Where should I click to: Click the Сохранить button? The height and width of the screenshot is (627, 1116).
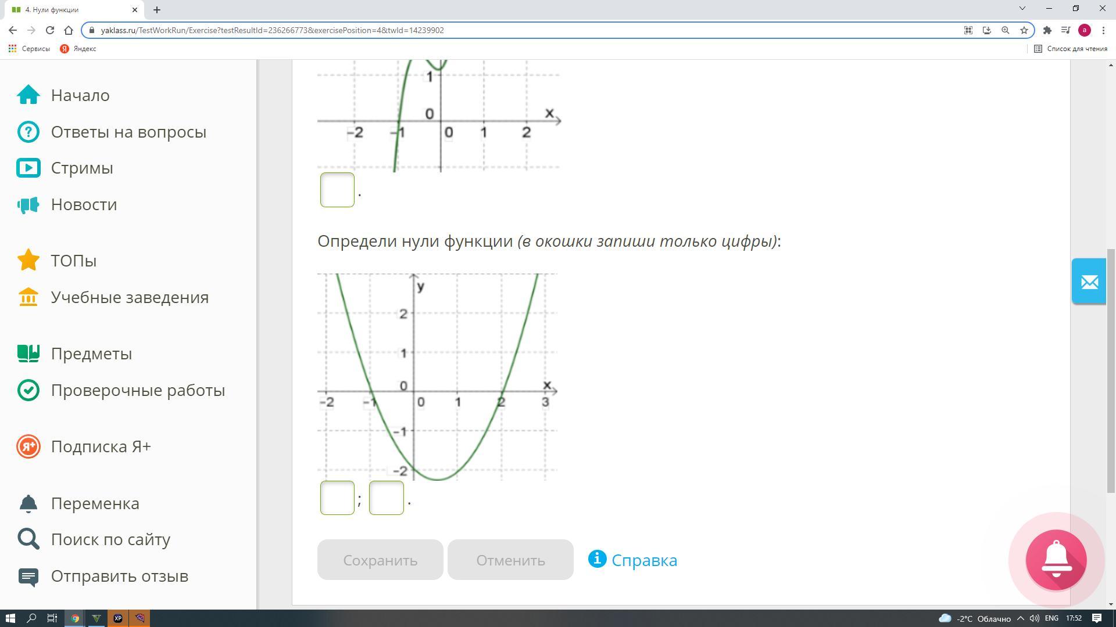(380, 560)
